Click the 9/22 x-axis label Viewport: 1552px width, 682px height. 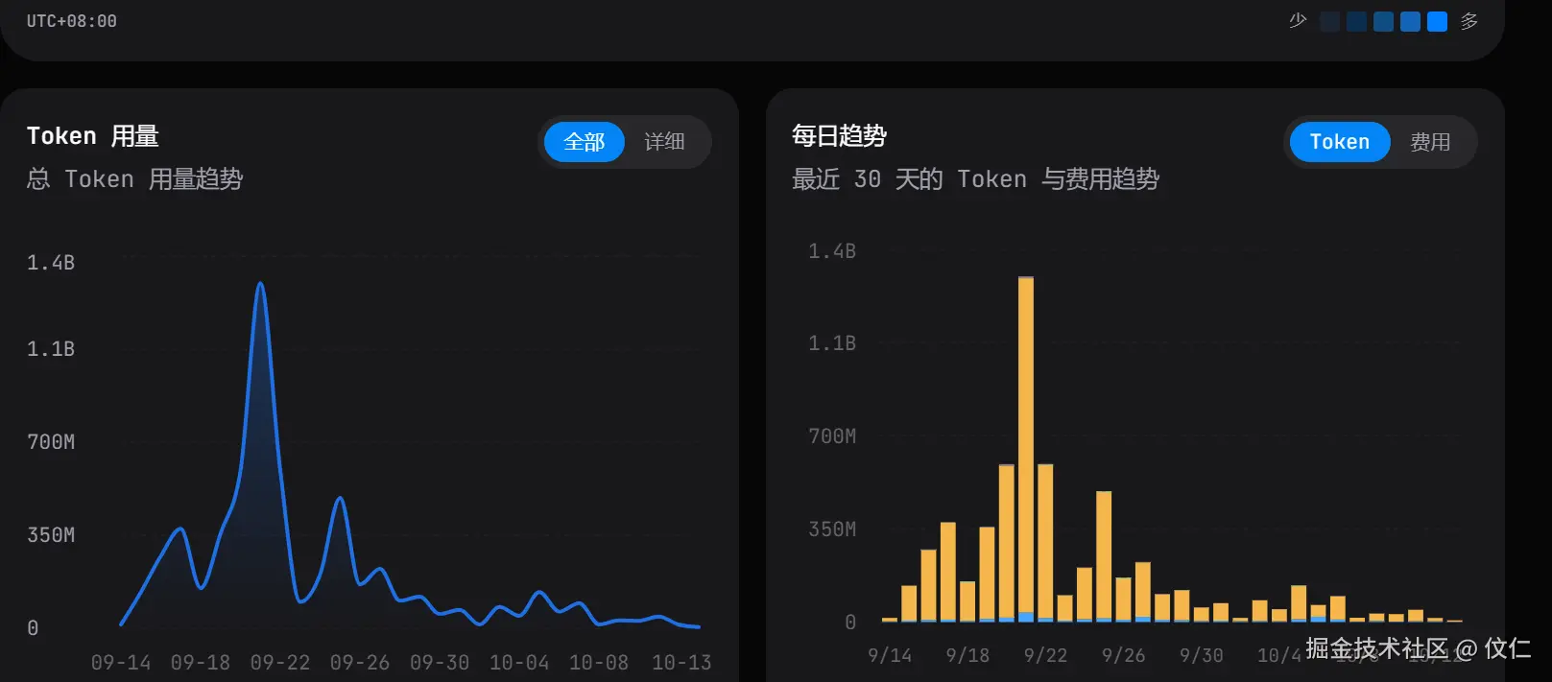coord(1045,655)
